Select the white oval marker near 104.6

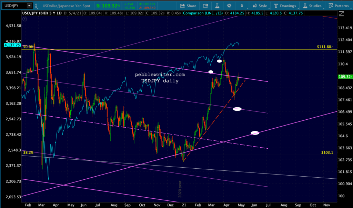(255, 133)
